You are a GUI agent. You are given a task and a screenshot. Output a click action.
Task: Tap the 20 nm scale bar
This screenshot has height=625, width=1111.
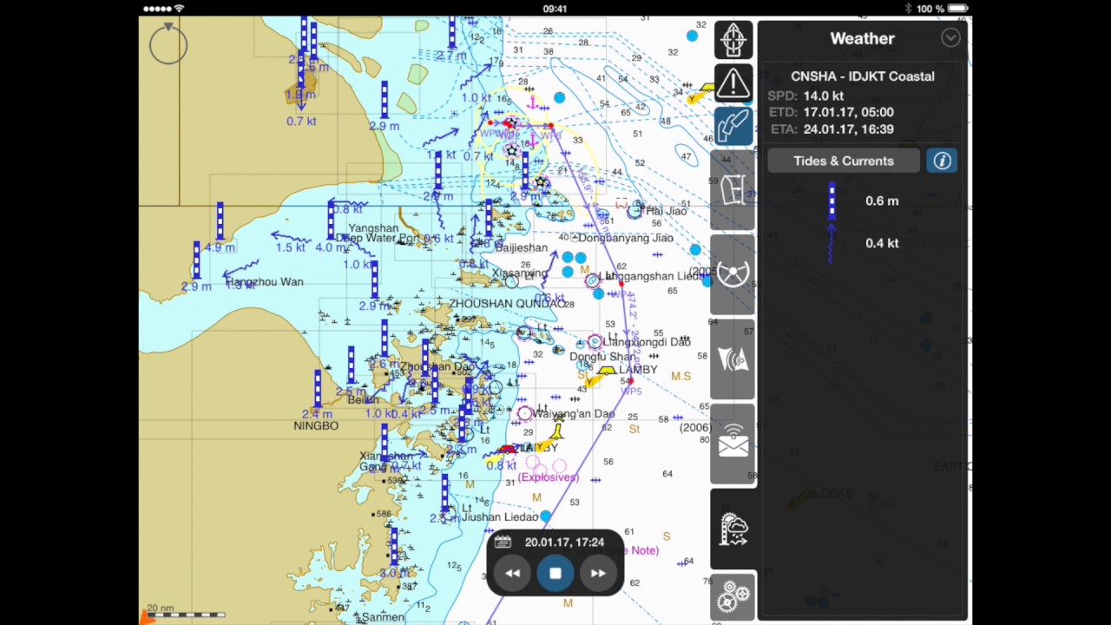coord(186,613)
